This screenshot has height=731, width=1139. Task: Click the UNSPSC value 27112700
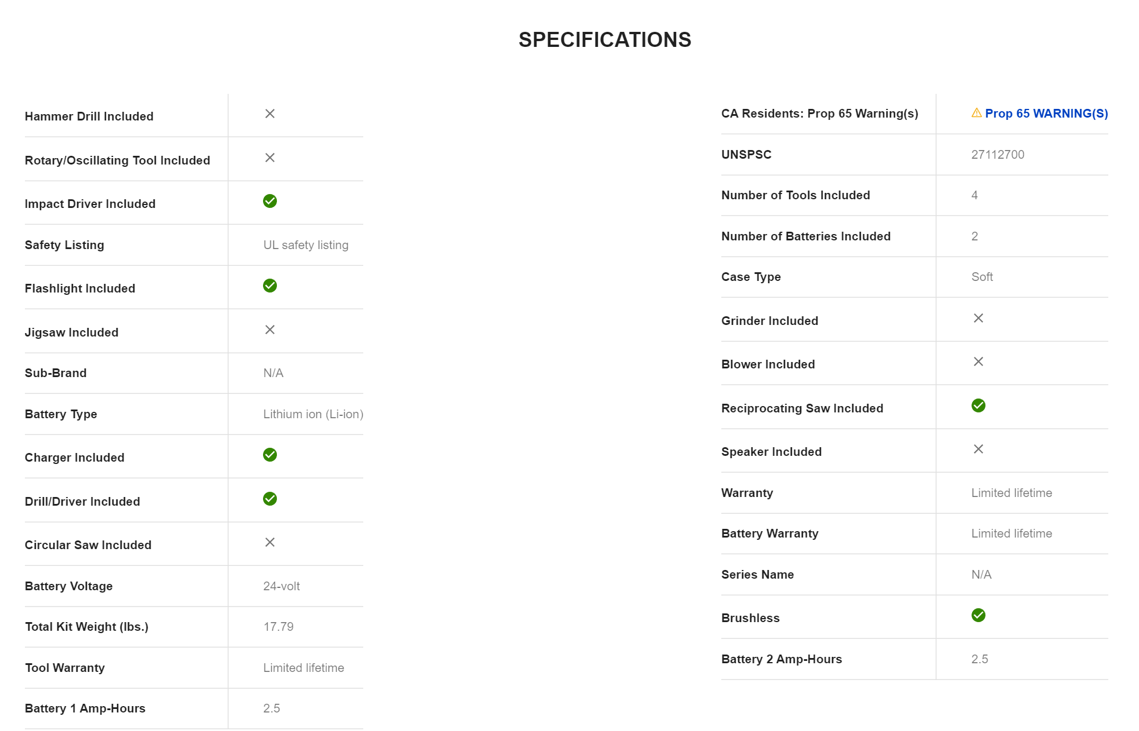point(998,155)
